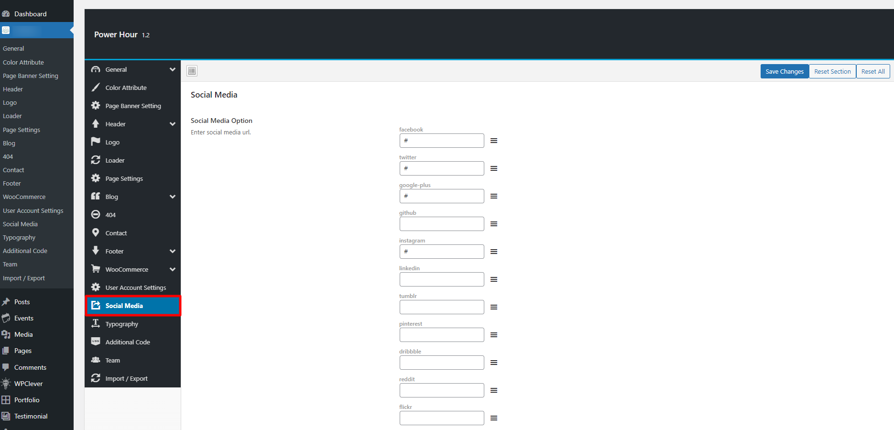Image resolution: width=894 pixels, height=430 pixels.
Task: Click the brush icon beside Color Attribute
Action: tap(96, 88)
